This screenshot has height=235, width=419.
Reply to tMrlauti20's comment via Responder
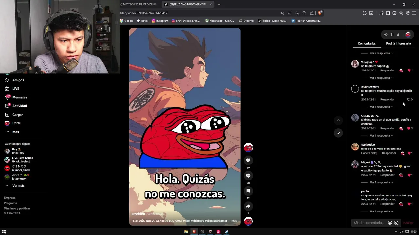click(x=389, y=153)
